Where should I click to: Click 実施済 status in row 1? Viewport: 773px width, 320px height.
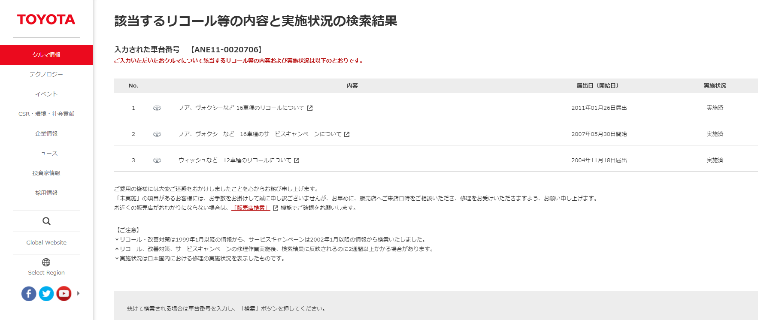pyautogui.click(x=715, y=108)
